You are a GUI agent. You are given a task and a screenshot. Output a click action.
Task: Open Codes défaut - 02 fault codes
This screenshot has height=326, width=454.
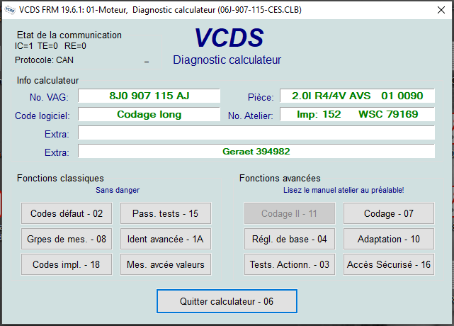pyautogui.click(x=67, y=213)
